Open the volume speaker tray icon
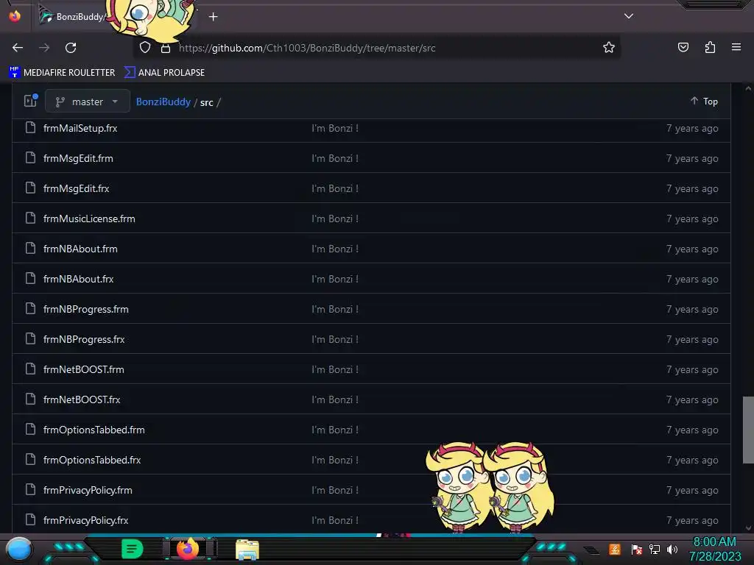This screenshot has width=754, height=565. pyautogui.click(x=672, y=549)
